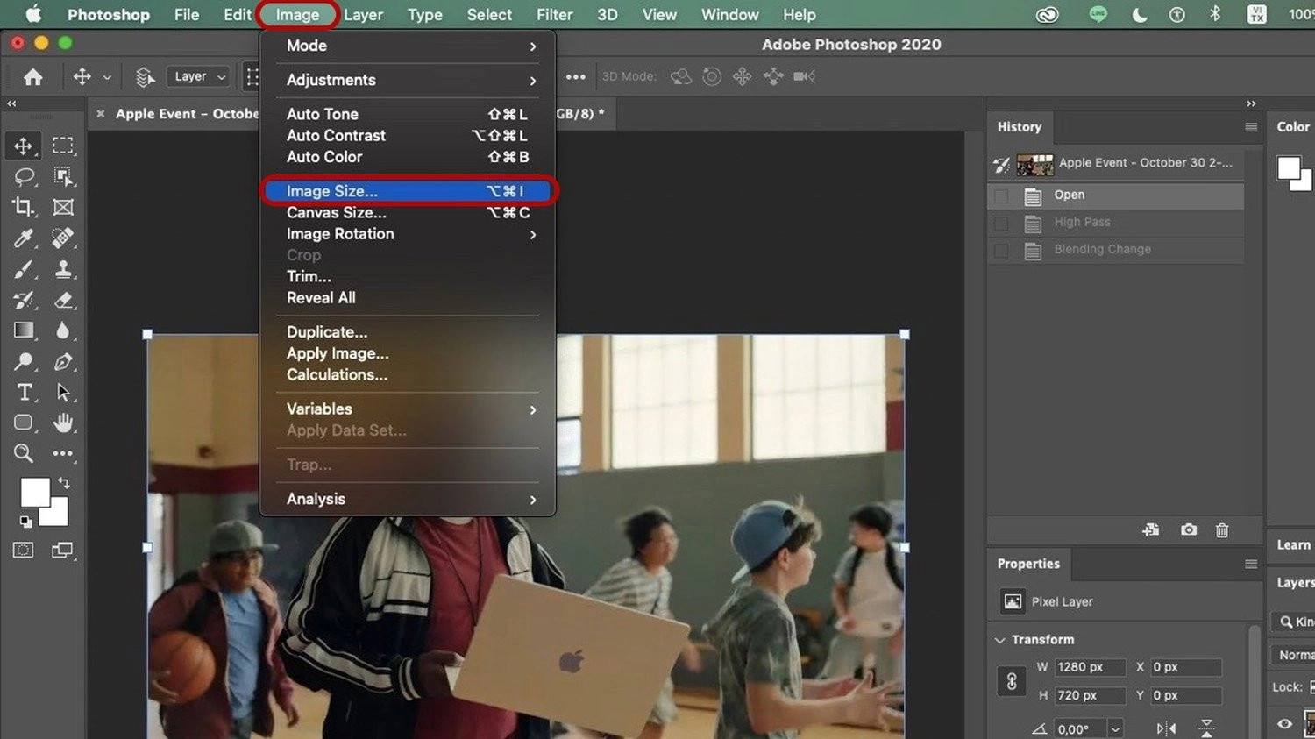The image size is (1315, 739).
Task: Click the background color swatch in toolbar
Action: [58, 515]
